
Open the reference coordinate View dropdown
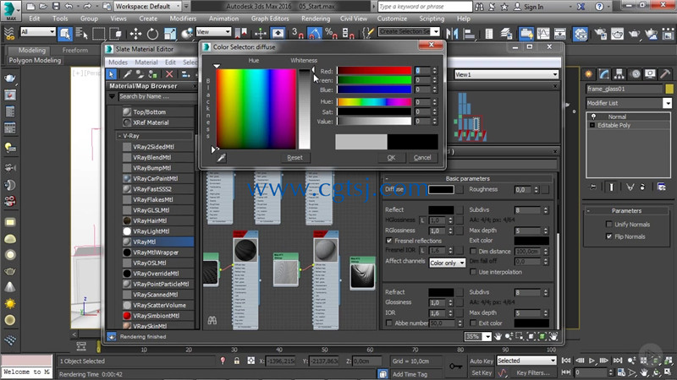(x=213, y=32)
